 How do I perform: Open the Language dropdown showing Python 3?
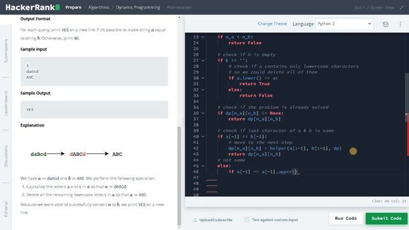point(344,24)
